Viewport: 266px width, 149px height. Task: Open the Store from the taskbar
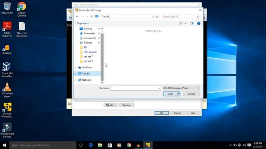coord(110,145)
